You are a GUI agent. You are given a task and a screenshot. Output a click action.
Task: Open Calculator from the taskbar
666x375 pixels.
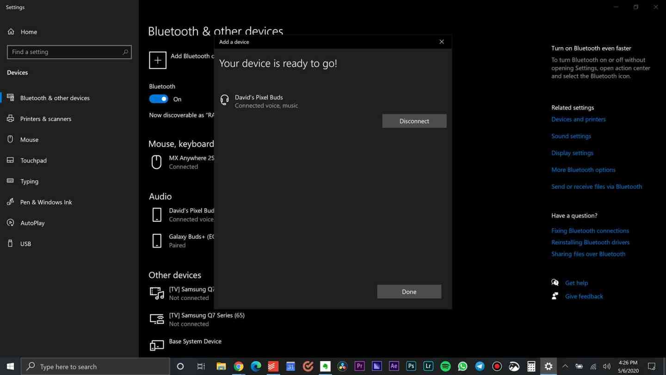point(531,366)
